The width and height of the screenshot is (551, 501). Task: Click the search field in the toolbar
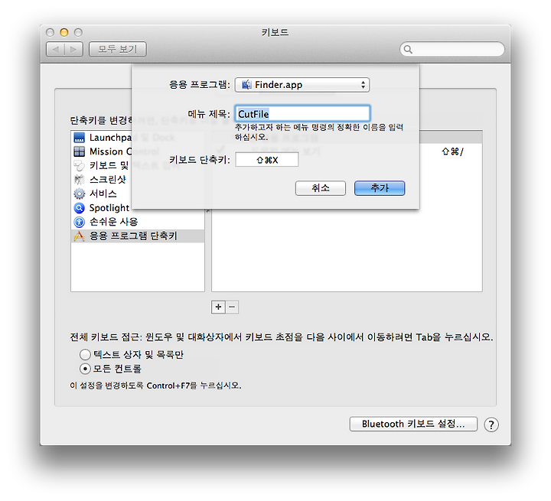(452, 49)
